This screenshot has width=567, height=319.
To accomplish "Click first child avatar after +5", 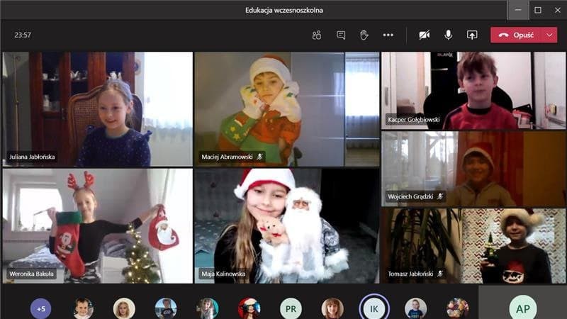I will click(83, 308).
